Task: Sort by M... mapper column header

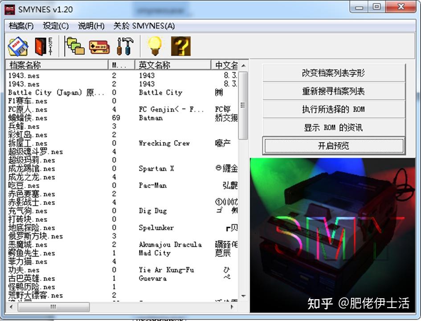Action: 122,65
